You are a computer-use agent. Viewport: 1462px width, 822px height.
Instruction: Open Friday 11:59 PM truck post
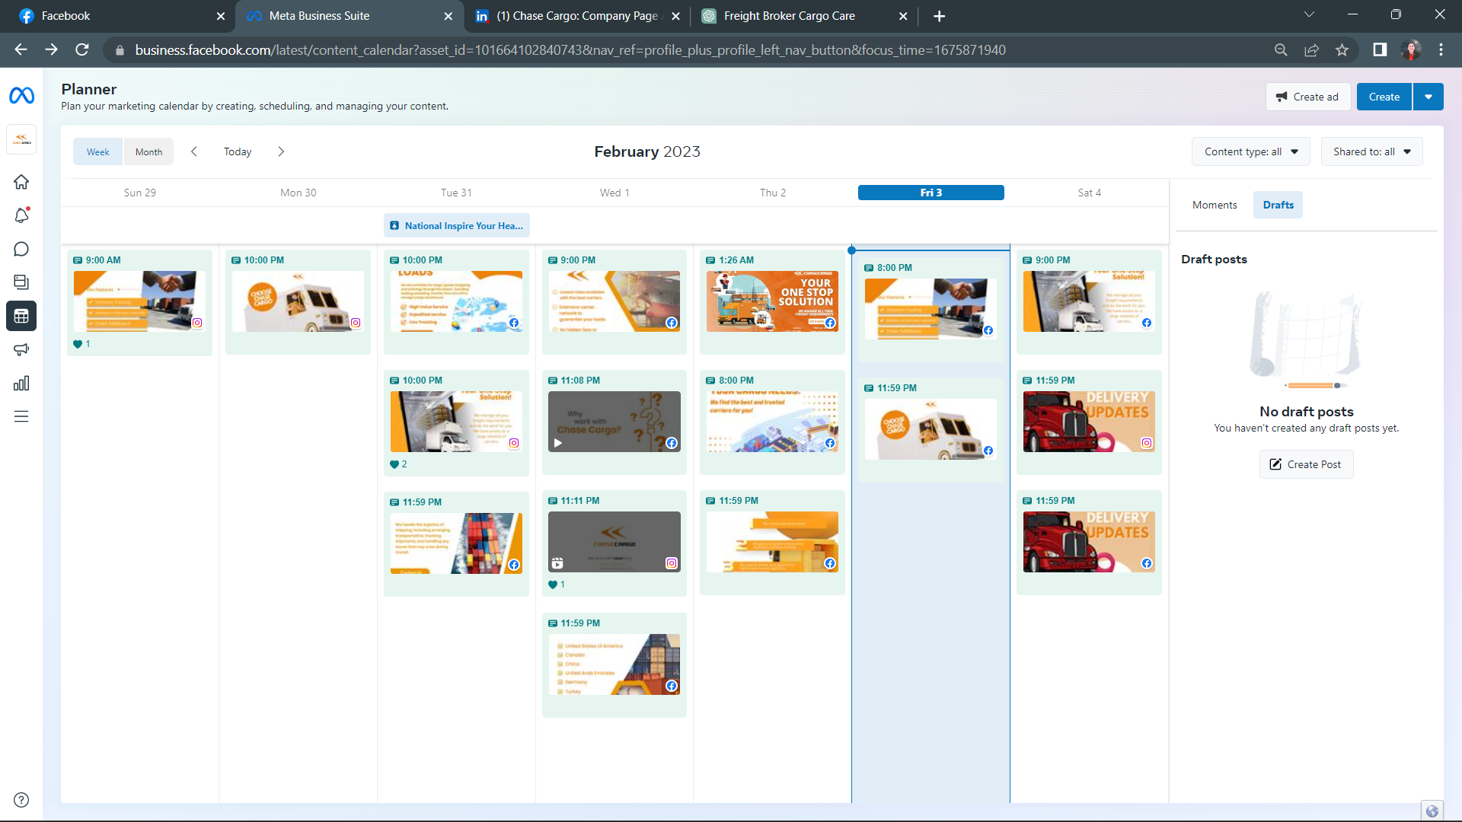(931, 430)
